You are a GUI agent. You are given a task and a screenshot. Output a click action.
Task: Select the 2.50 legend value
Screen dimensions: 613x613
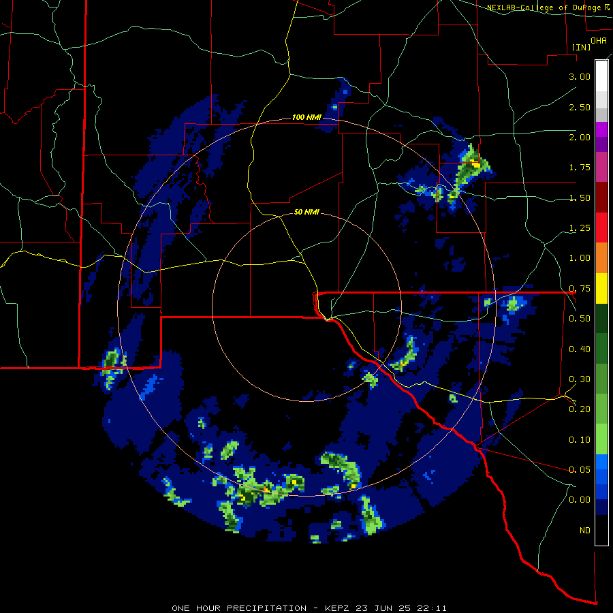pos(580,107)
